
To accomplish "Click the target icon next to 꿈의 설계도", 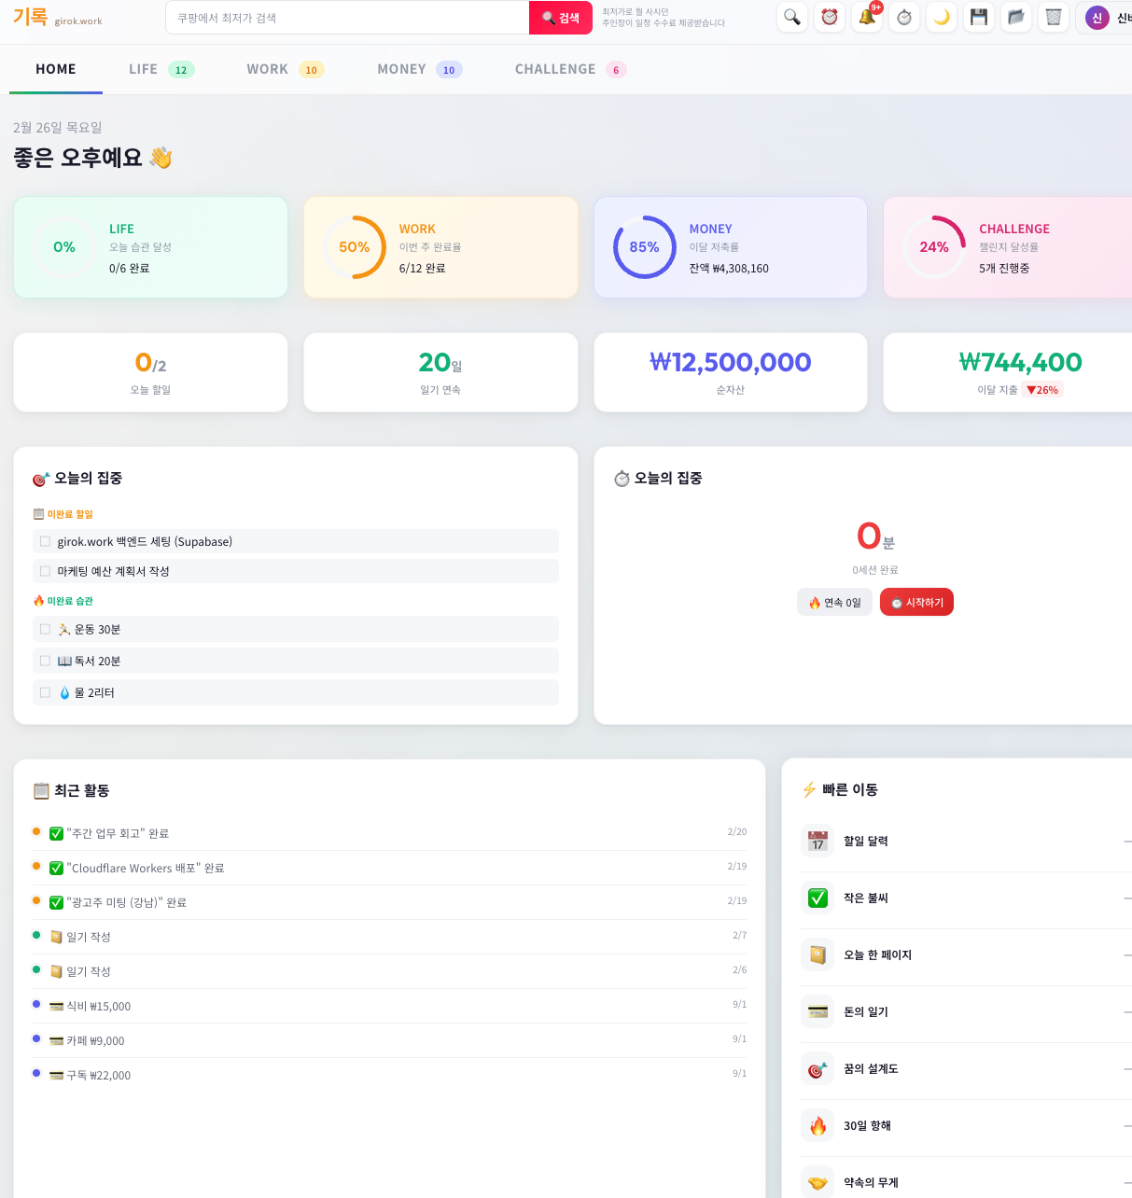I will [818, 1068].
